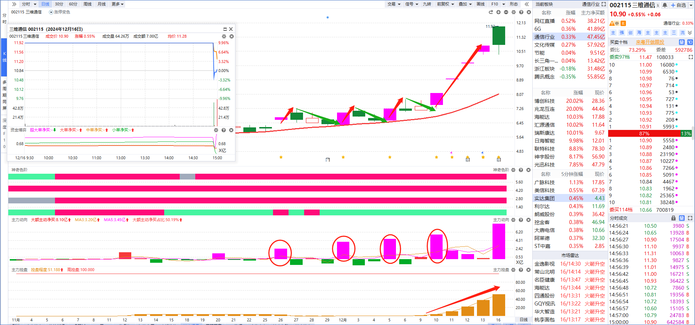The width and height of the screenshot is (695, 325).
Task: Click the share arrow icon above chart
Action: point(491,12)
